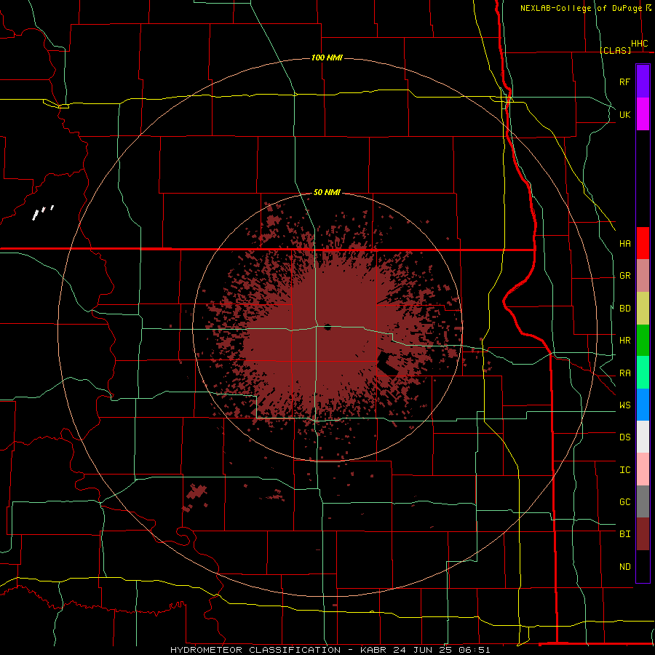This screenshot has width=655, height=655.
Task: Click the BI dark red legend swatch
Action: [643, 534]
